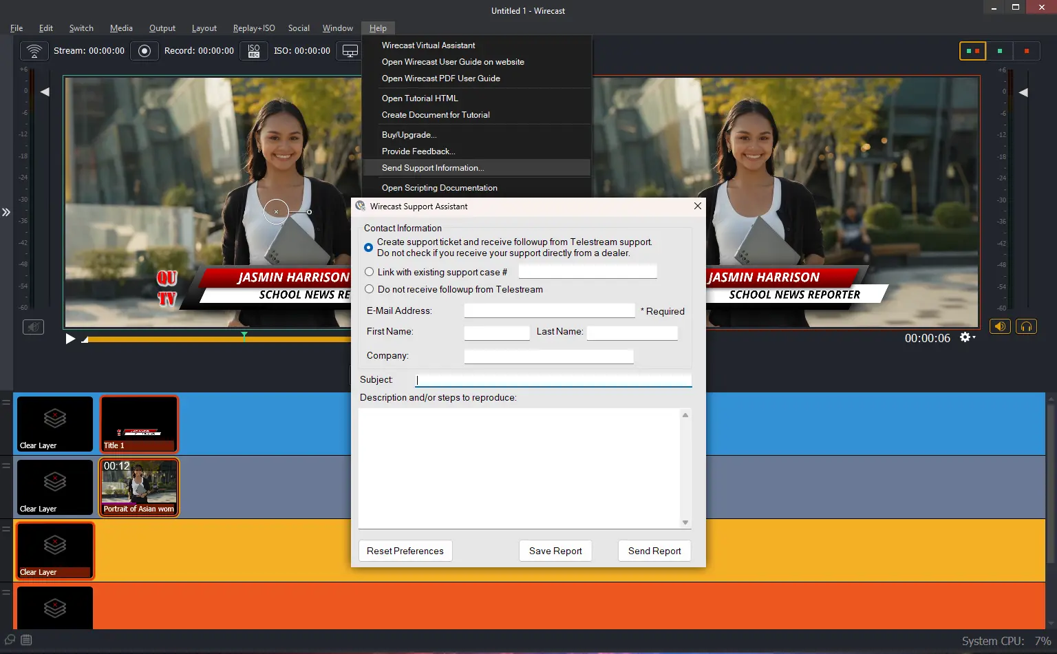The image size is (1057, 654).
Task: Click the first layer drag handle
Action: 6,402
